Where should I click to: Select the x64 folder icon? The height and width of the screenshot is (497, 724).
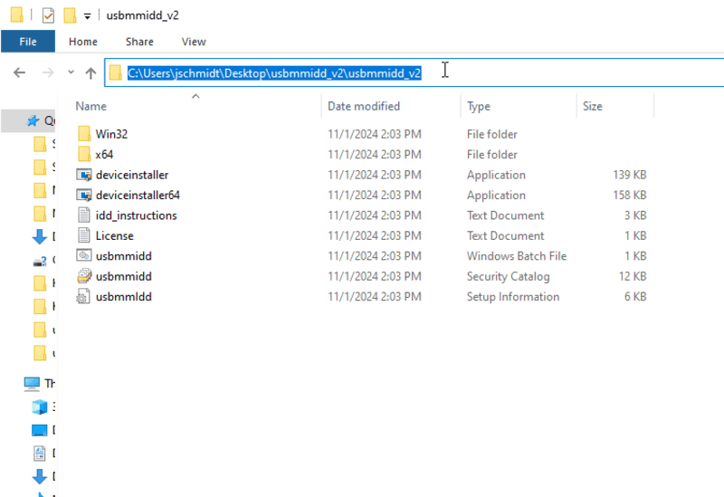coord(84,154)
